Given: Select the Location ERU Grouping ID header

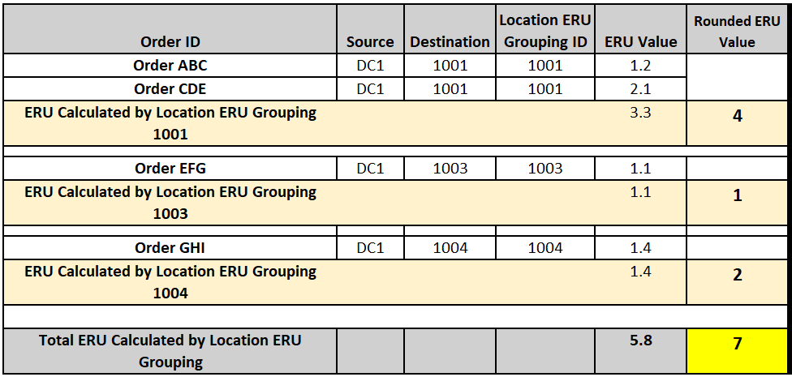Looking at the screenshot, I should [545, 31].
